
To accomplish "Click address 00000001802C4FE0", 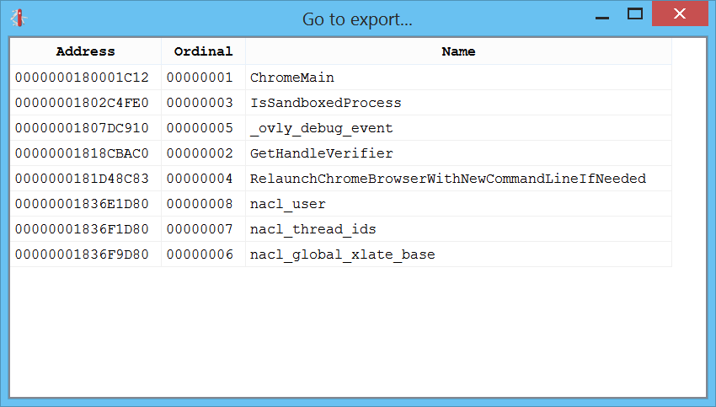I will [82, 103].
